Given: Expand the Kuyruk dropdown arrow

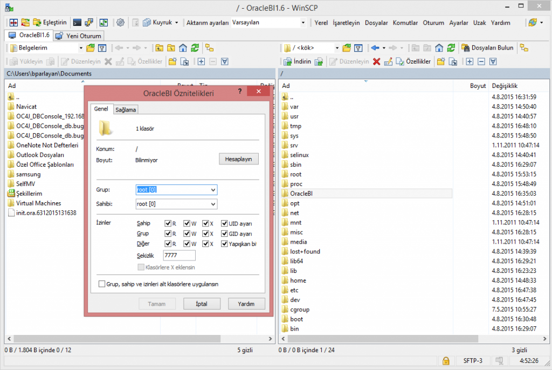Looking at the screenshot, I should (177, 23).
